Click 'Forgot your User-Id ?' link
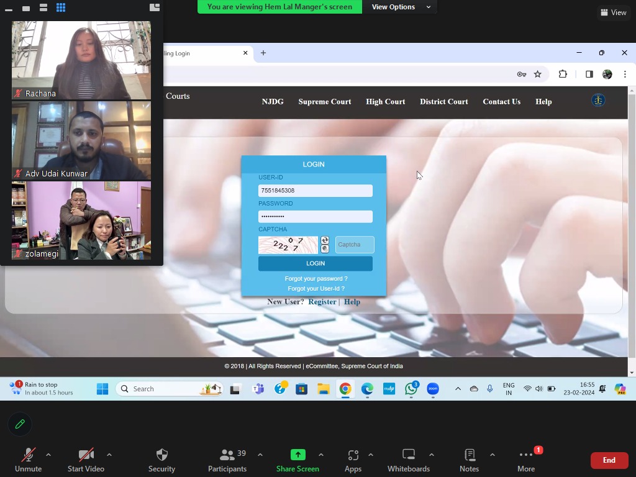Viewport: 636px width, 477px height. (316, 289)
